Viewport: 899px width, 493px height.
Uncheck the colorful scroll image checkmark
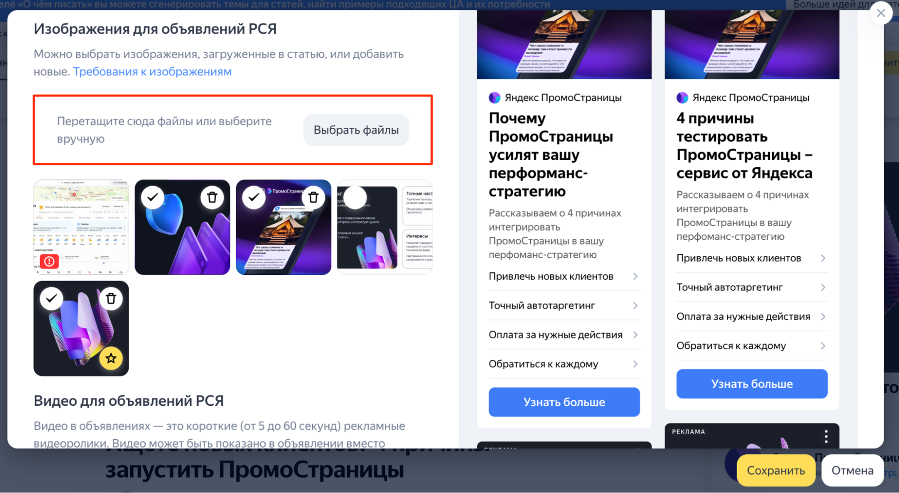click(51, 298)
